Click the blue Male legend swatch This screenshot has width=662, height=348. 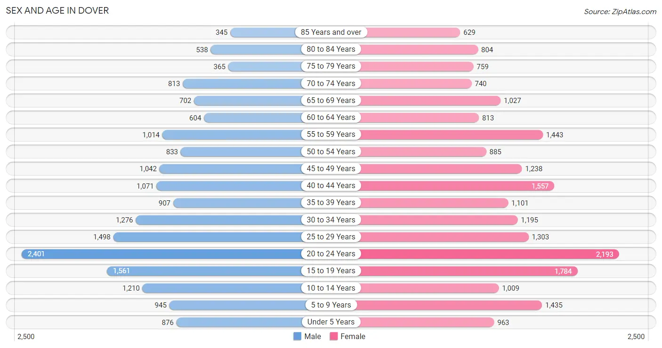tap(297, 336)
